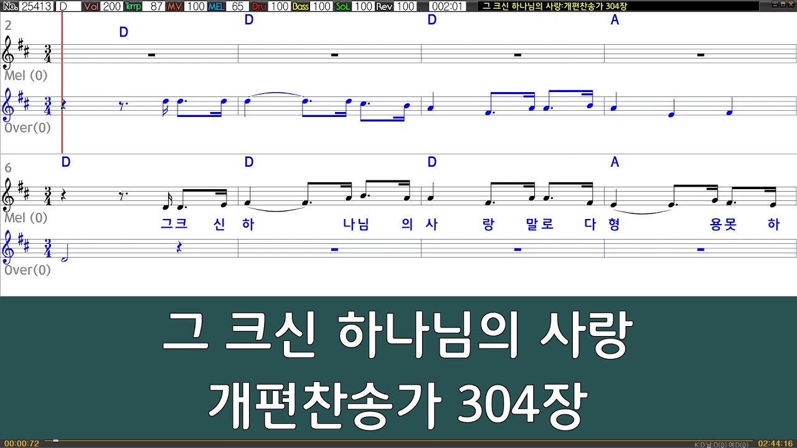
Task: Click the total time 02:44:16
Action: (775, 444)
